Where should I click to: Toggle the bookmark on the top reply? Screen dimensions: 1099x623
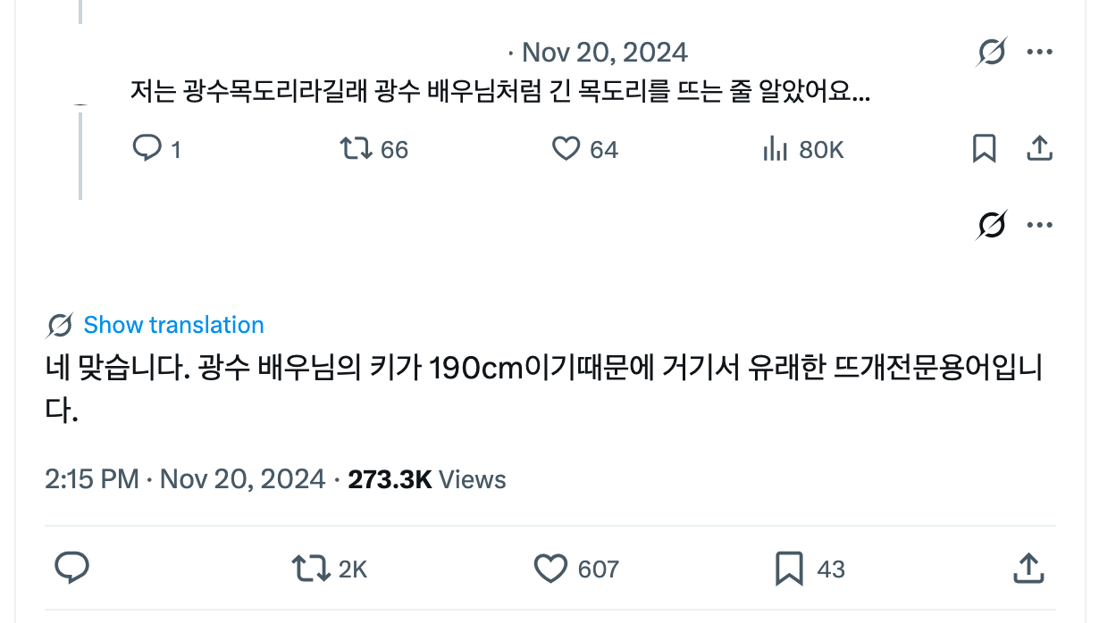point(984,149)
